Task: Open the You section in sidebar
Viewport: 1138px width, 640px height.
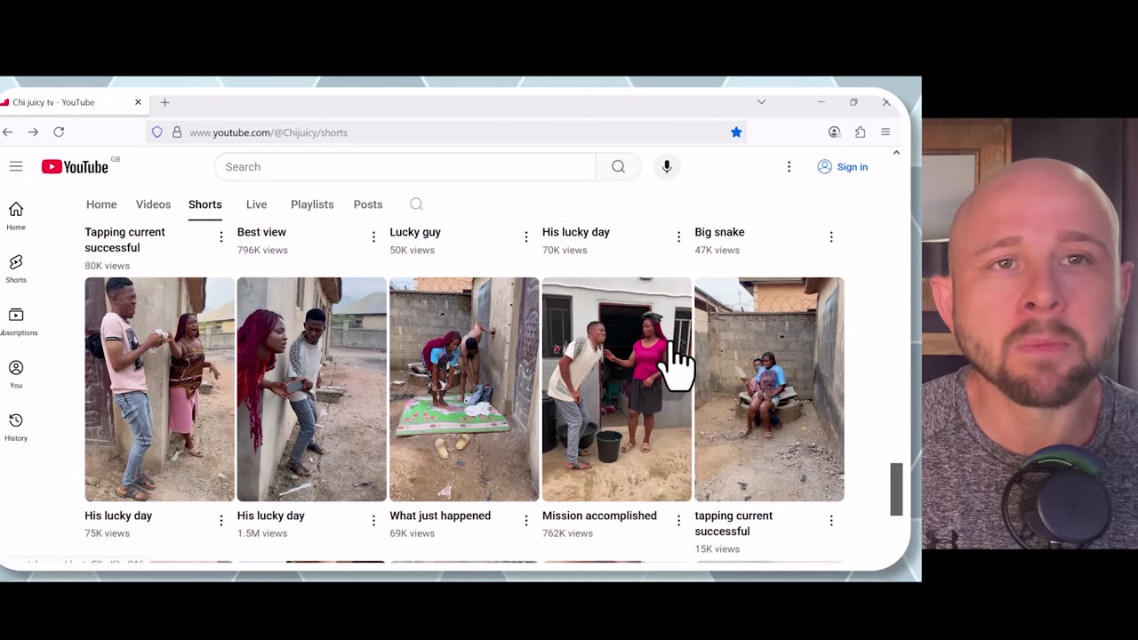Action: 16,374
